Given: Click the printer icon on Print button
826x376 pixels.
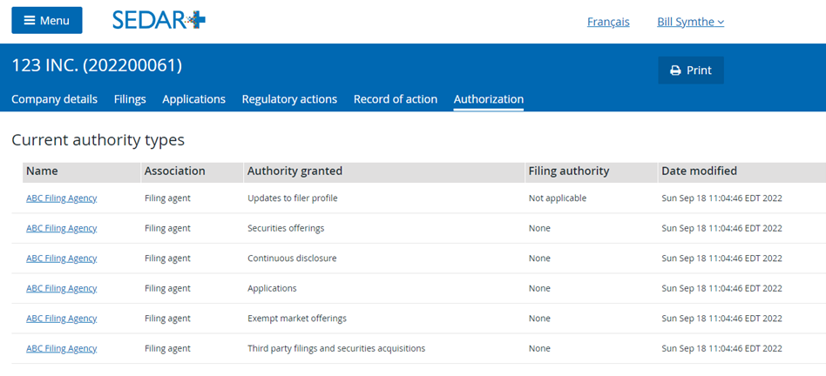Looking at the screenshot, I should pyautogui.click(x=675, y=70).
